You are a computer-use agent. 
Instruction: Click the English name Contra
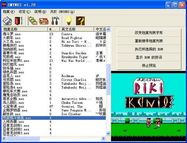click(67, 34)
